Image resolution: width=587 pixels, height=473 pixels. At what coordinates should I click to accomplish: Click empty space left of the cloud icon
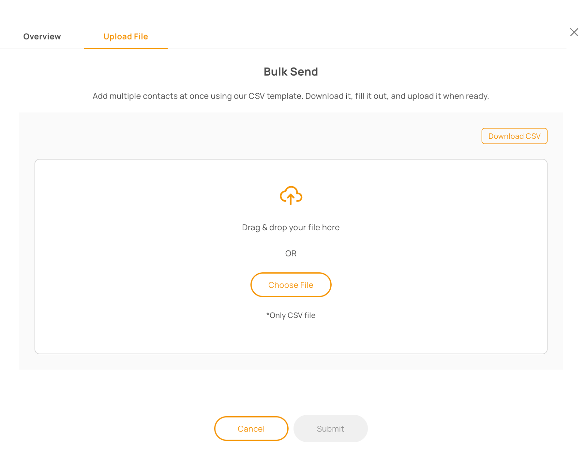tap(163, 196)
